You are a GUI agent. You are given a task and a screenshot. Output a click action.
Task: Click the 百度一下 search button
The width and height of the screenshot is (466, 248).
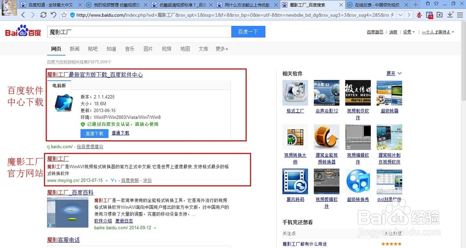248,32
